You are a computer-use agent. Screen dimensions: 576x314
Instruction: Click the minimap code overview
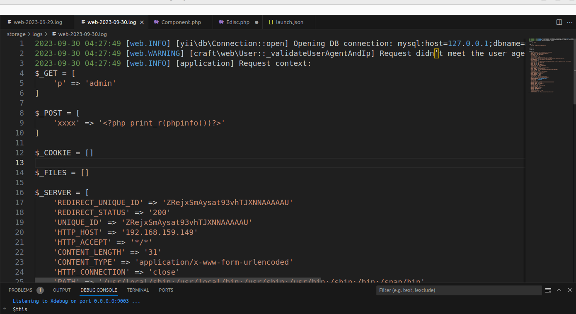pos(549,66)
